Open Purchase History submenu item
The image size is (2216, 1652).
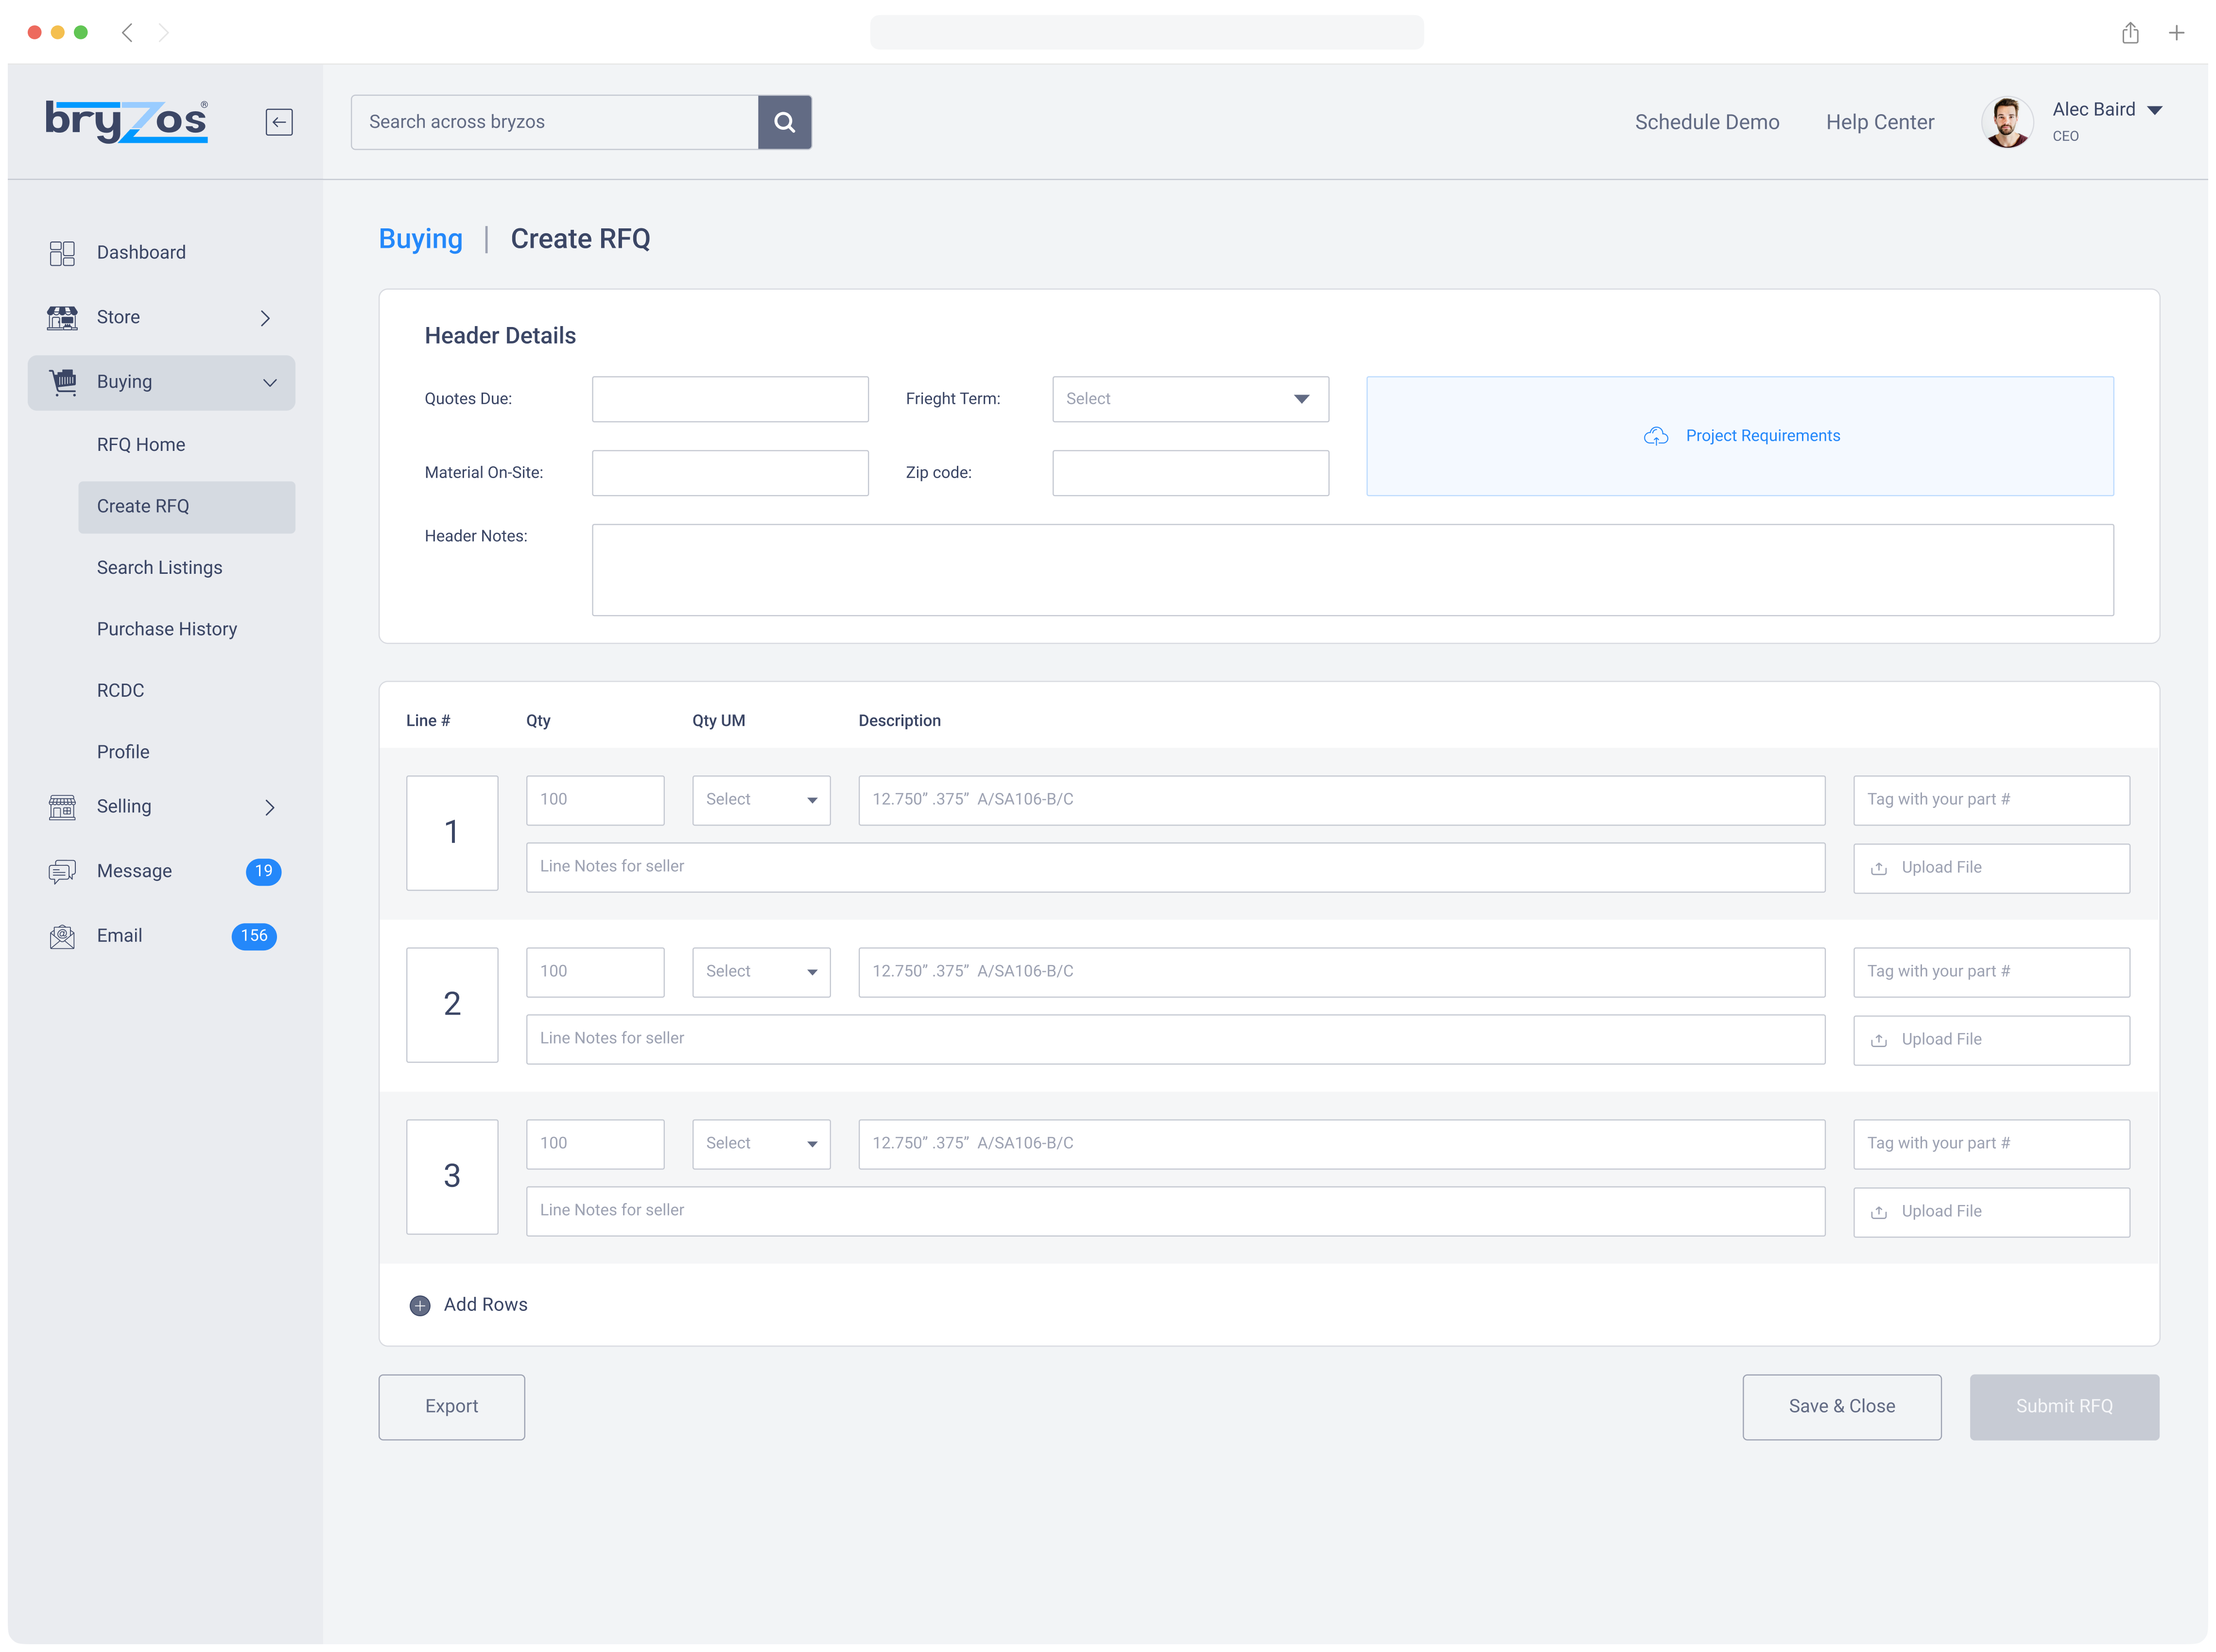coord(167,629)
